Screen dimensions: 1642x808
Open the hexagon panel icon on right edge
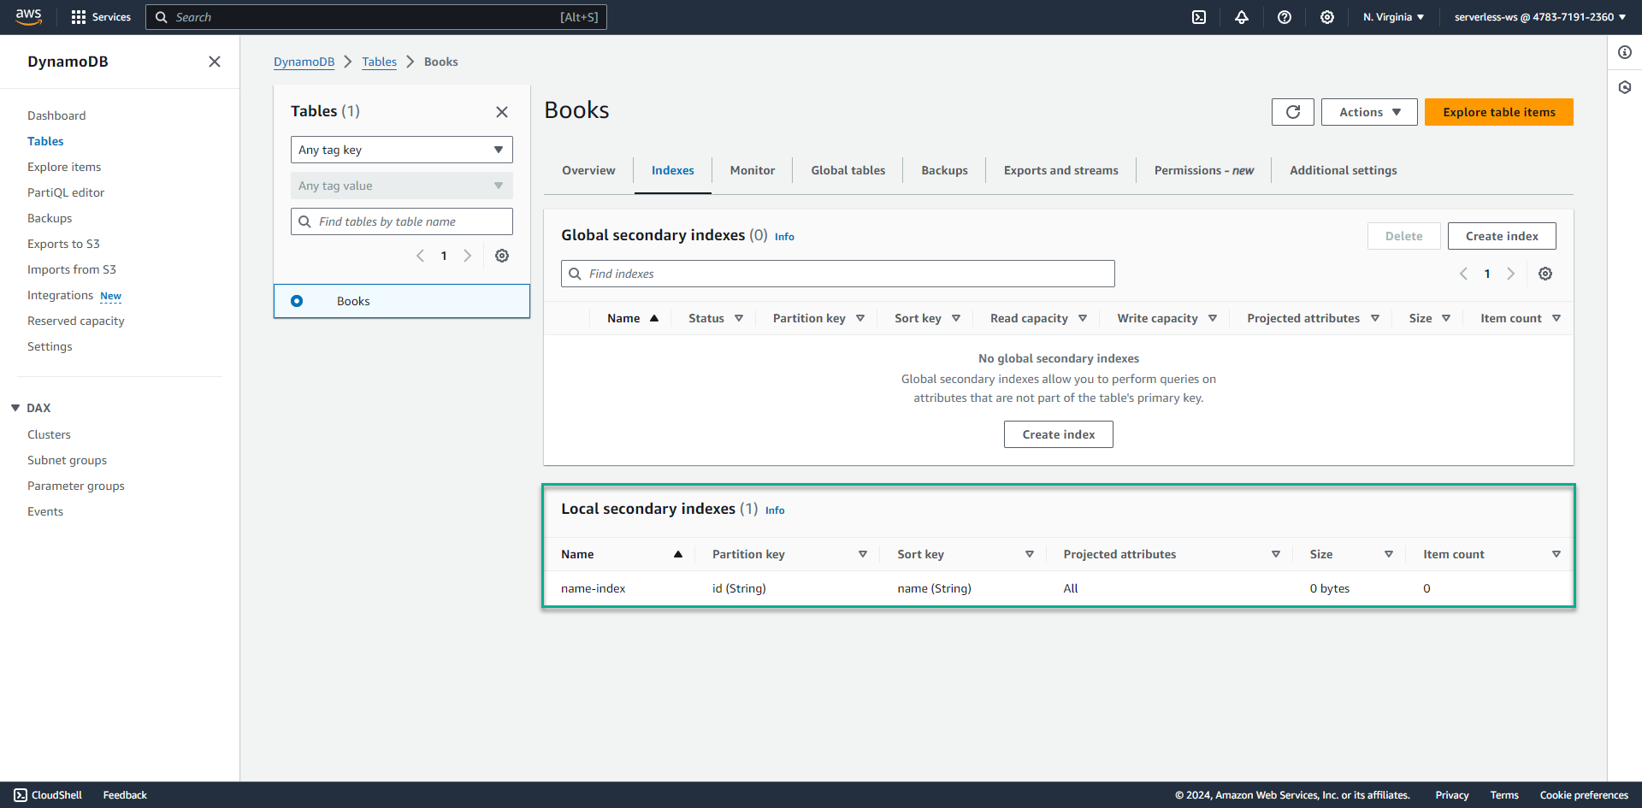[1625, 87]
